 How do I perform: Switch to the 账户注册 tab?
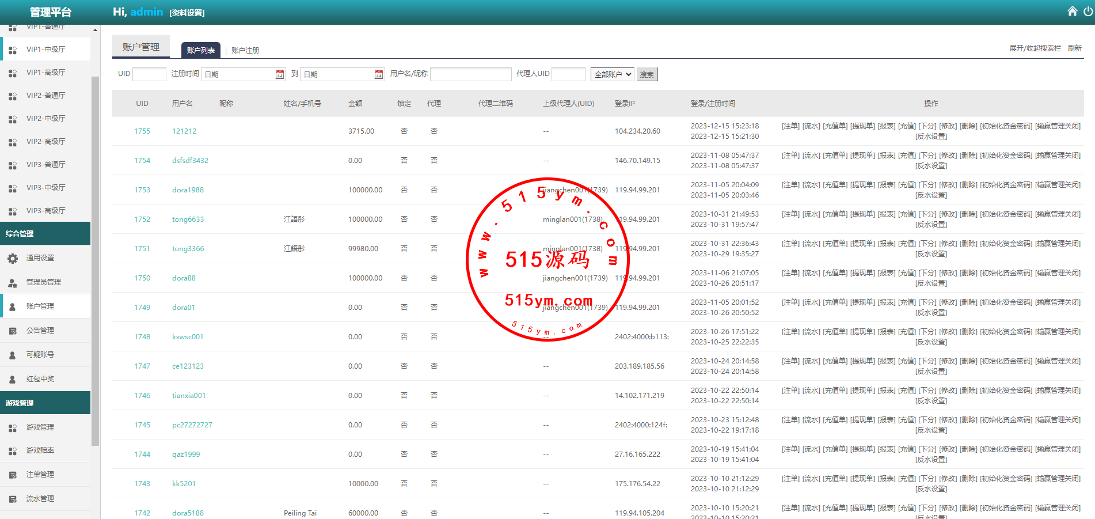[x=245, y=51]
